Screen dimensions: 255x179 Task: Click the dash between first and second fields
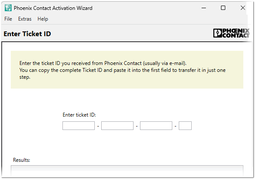(x=98, y=126)
